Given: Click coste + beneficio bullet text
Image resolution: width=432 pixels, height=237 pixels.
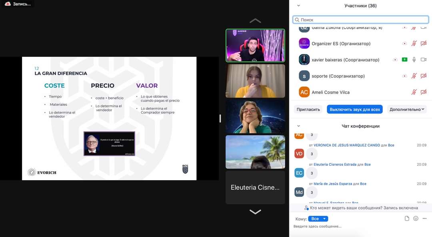Looking at the screenshot, I should [x=109, y=98].
